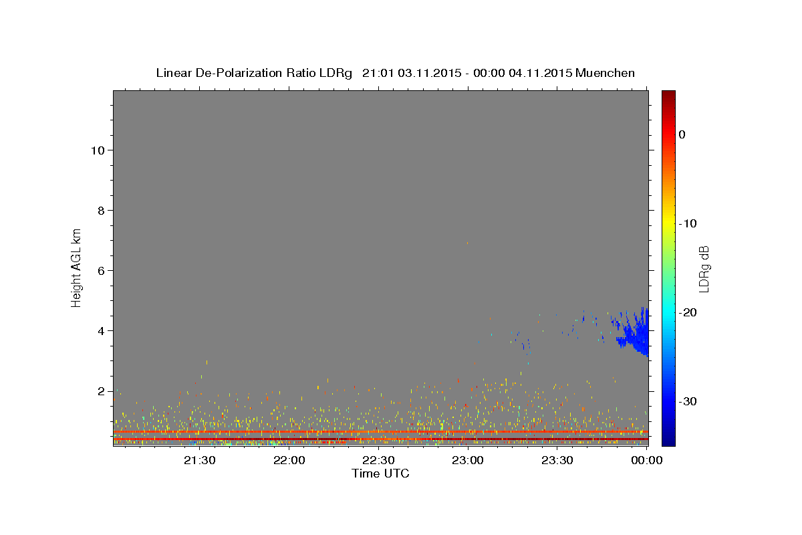Pick the yellow region of the colorbar
The width and height of the screenshot is (802, 535).
tap(668, 223)
